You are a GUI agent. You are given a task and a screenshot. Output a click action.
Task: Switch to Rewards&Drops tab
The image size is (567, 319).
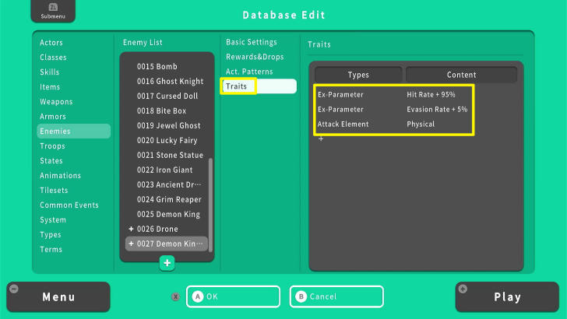(x=255, y=57)
